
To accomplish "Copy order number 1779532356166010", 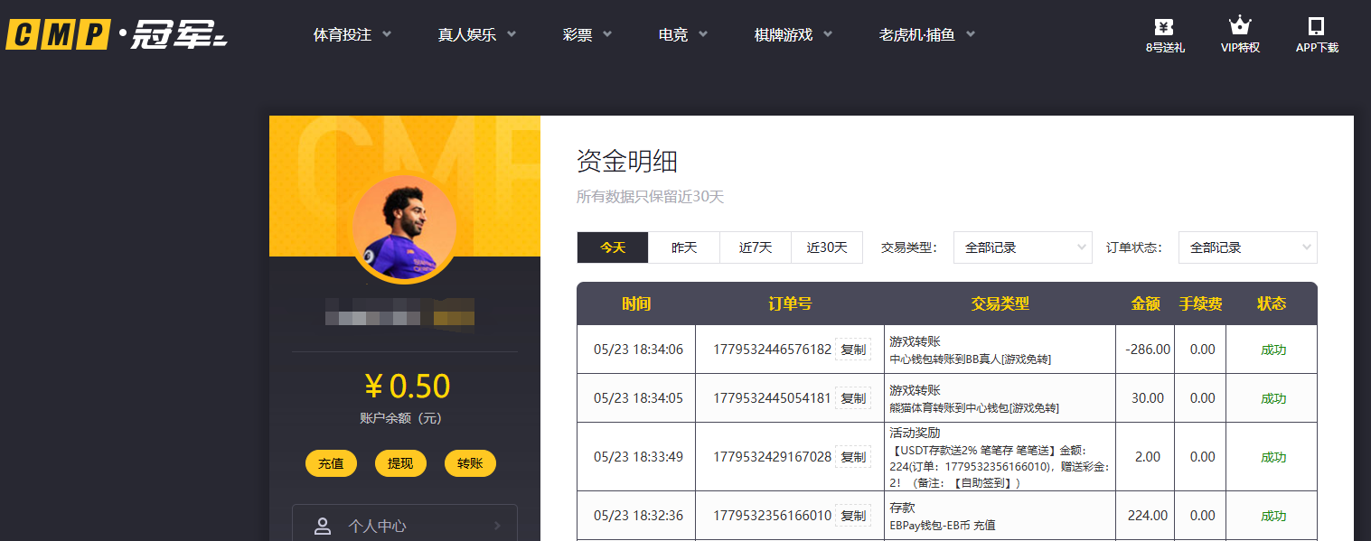I will (x=853, y=516).
